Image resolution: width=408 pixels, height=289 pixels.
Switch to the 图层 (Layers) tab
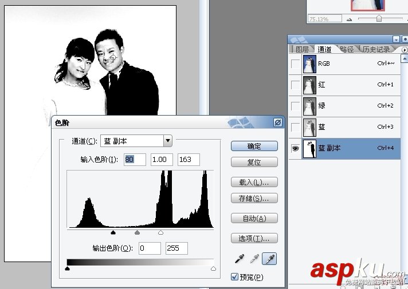(x=302, y=49)
